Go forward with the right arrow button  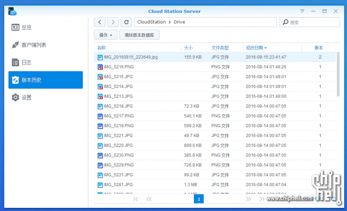pos(113,22)
